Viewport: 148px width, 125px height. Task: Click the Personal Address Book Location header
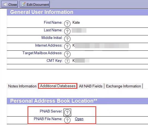pos(54,101)
